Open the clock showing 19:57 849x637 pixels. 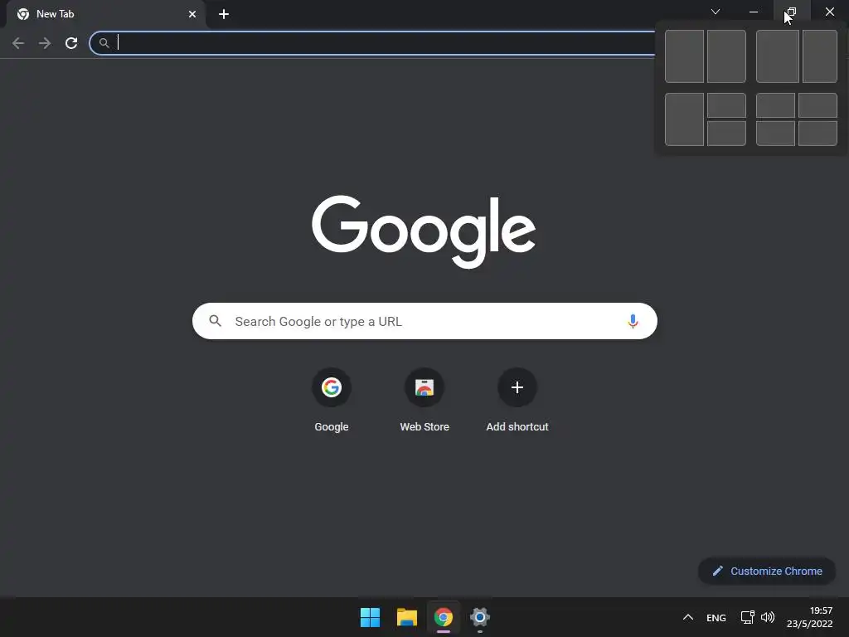tap(809, 617)
